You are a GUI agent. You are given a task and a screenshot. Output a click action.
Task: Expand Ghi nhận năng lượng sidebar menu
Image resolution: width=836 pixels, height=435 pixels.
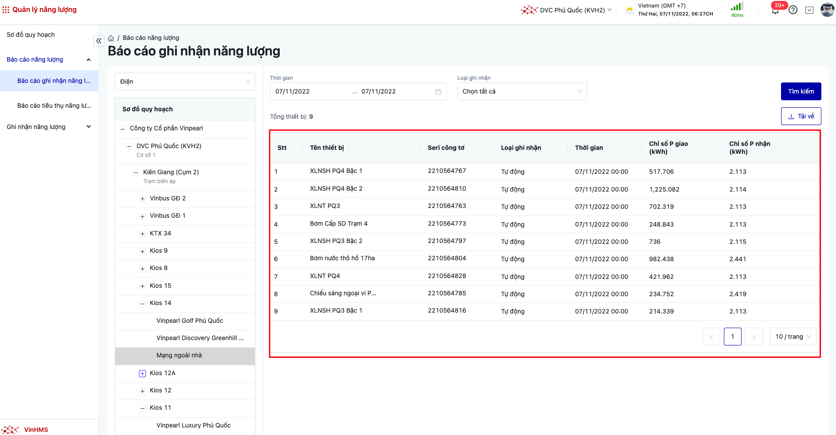coord(49,127)
